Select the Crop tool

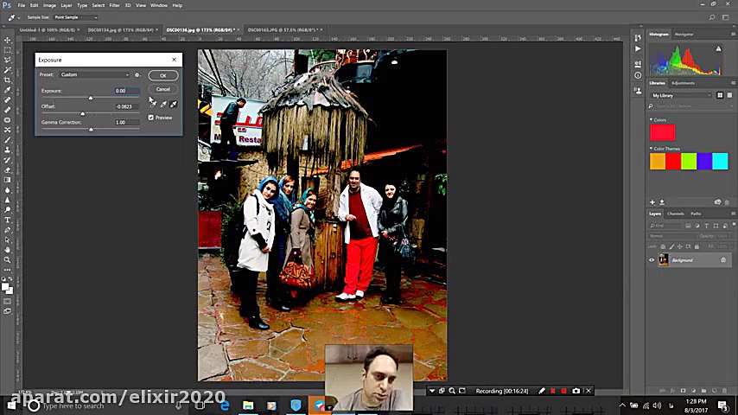pos(7,80)
